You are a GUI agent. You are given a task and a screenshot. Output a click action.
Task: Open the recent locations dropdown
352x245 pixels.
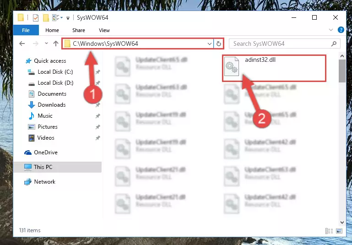[46, 43]
